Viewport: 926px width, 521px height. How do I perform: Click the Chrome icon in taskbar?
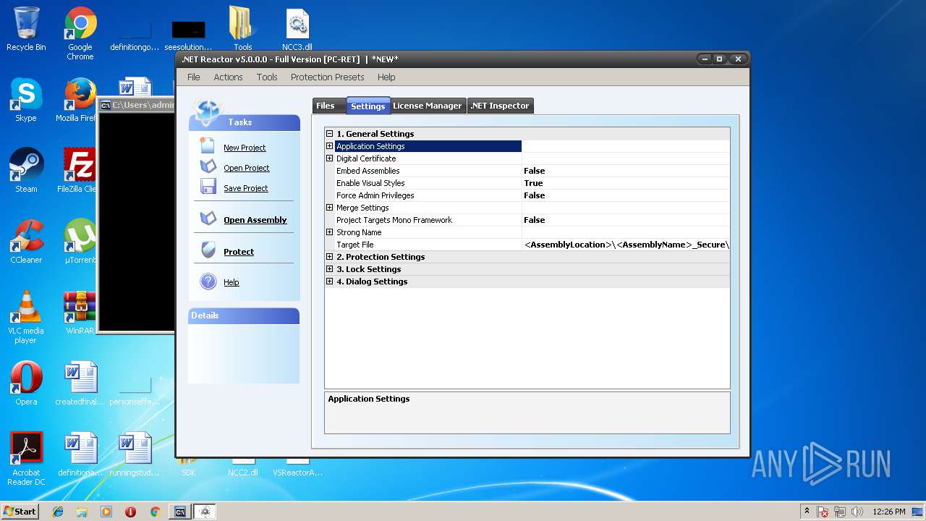tap(155, 512)
